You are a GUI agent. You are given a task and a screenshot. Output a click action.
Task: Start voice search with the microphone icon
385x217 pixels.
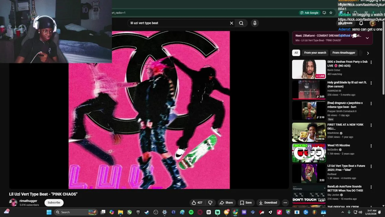[x=255, y=23]
